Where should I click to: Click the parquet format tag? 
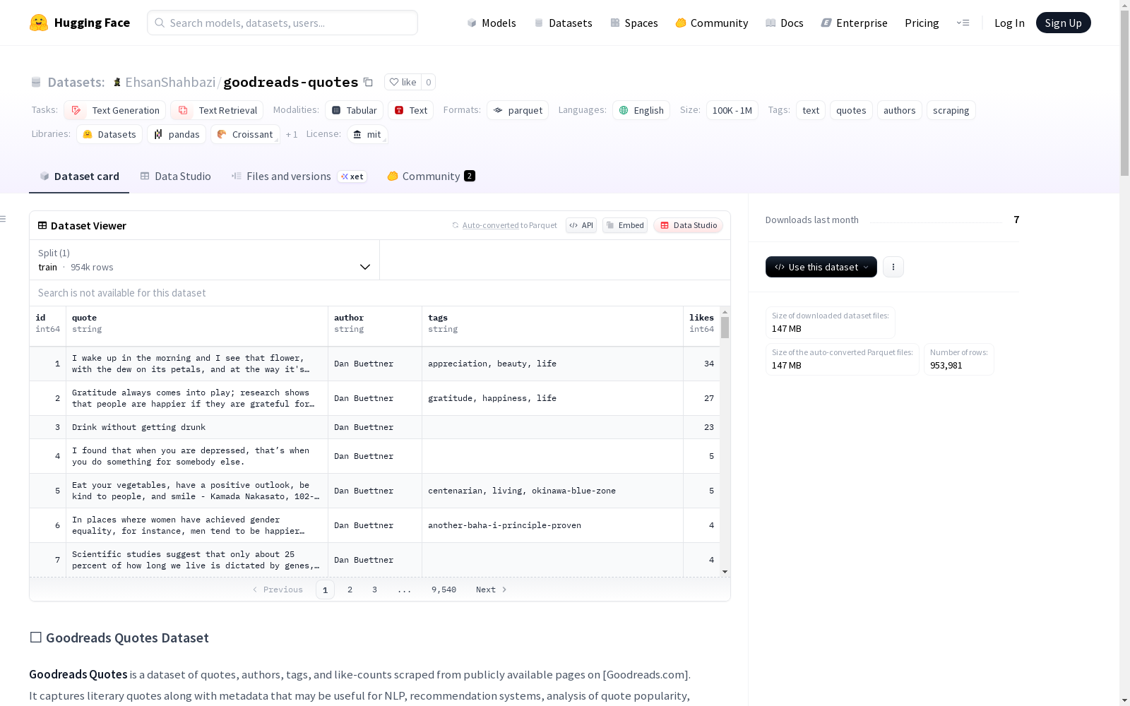[518, 110]
